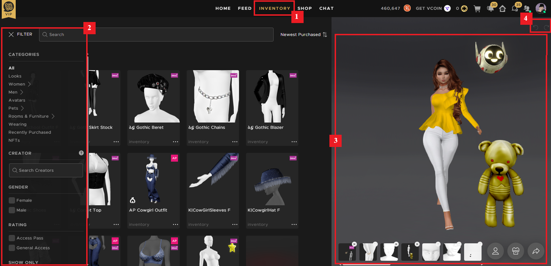This screenshot has width=551, height=266.
Task: Open the shopping cart
Action: 477,8
